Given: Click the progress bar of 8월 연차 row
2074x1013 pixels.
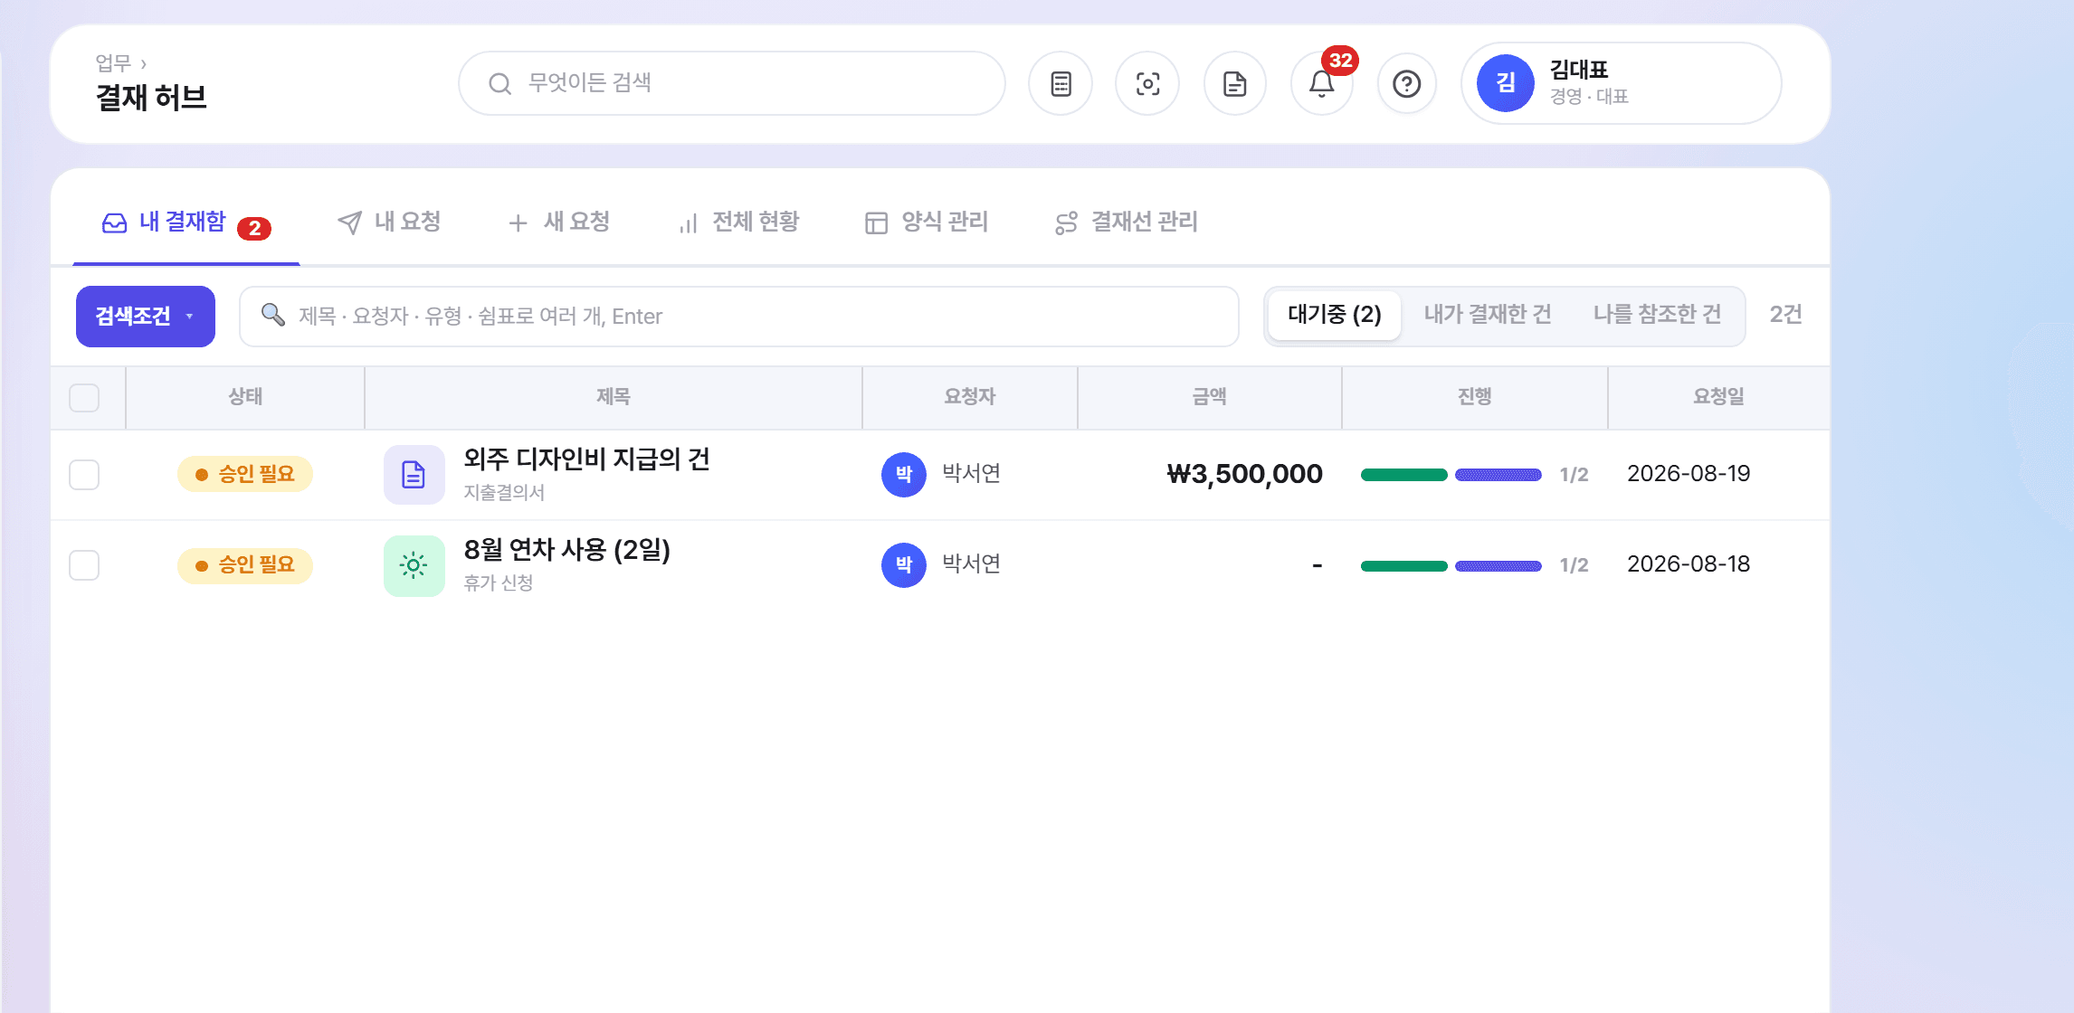Looking at the screenshot, I should tap(1451, 566).
